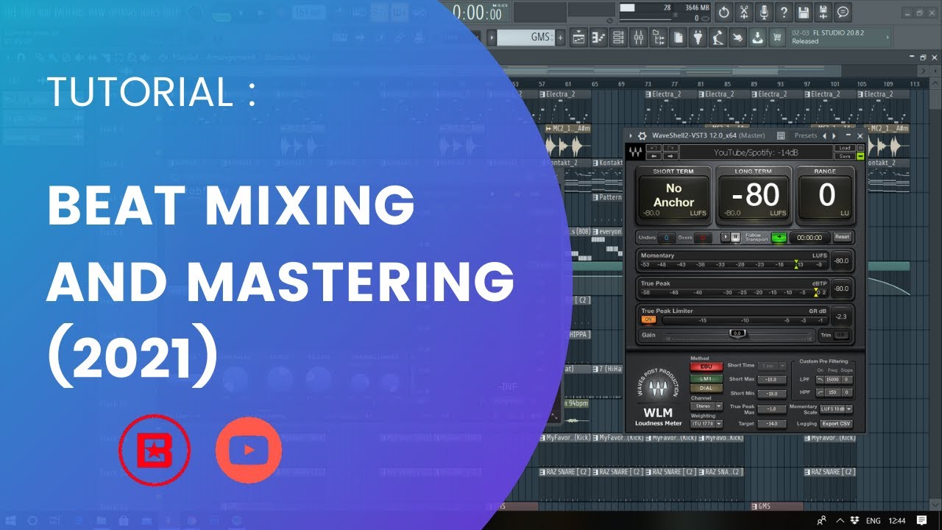
Task: Open the browser tree view icon
Action: pos(659,37)
